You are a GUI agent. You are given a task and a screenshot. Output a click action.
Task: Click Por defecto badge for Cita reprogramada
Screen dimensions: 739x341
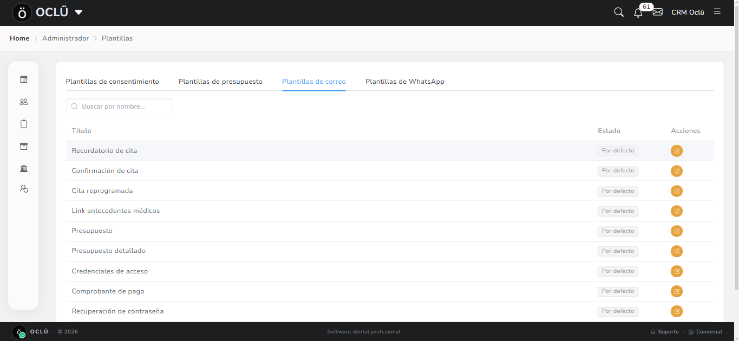click(618, 191)
